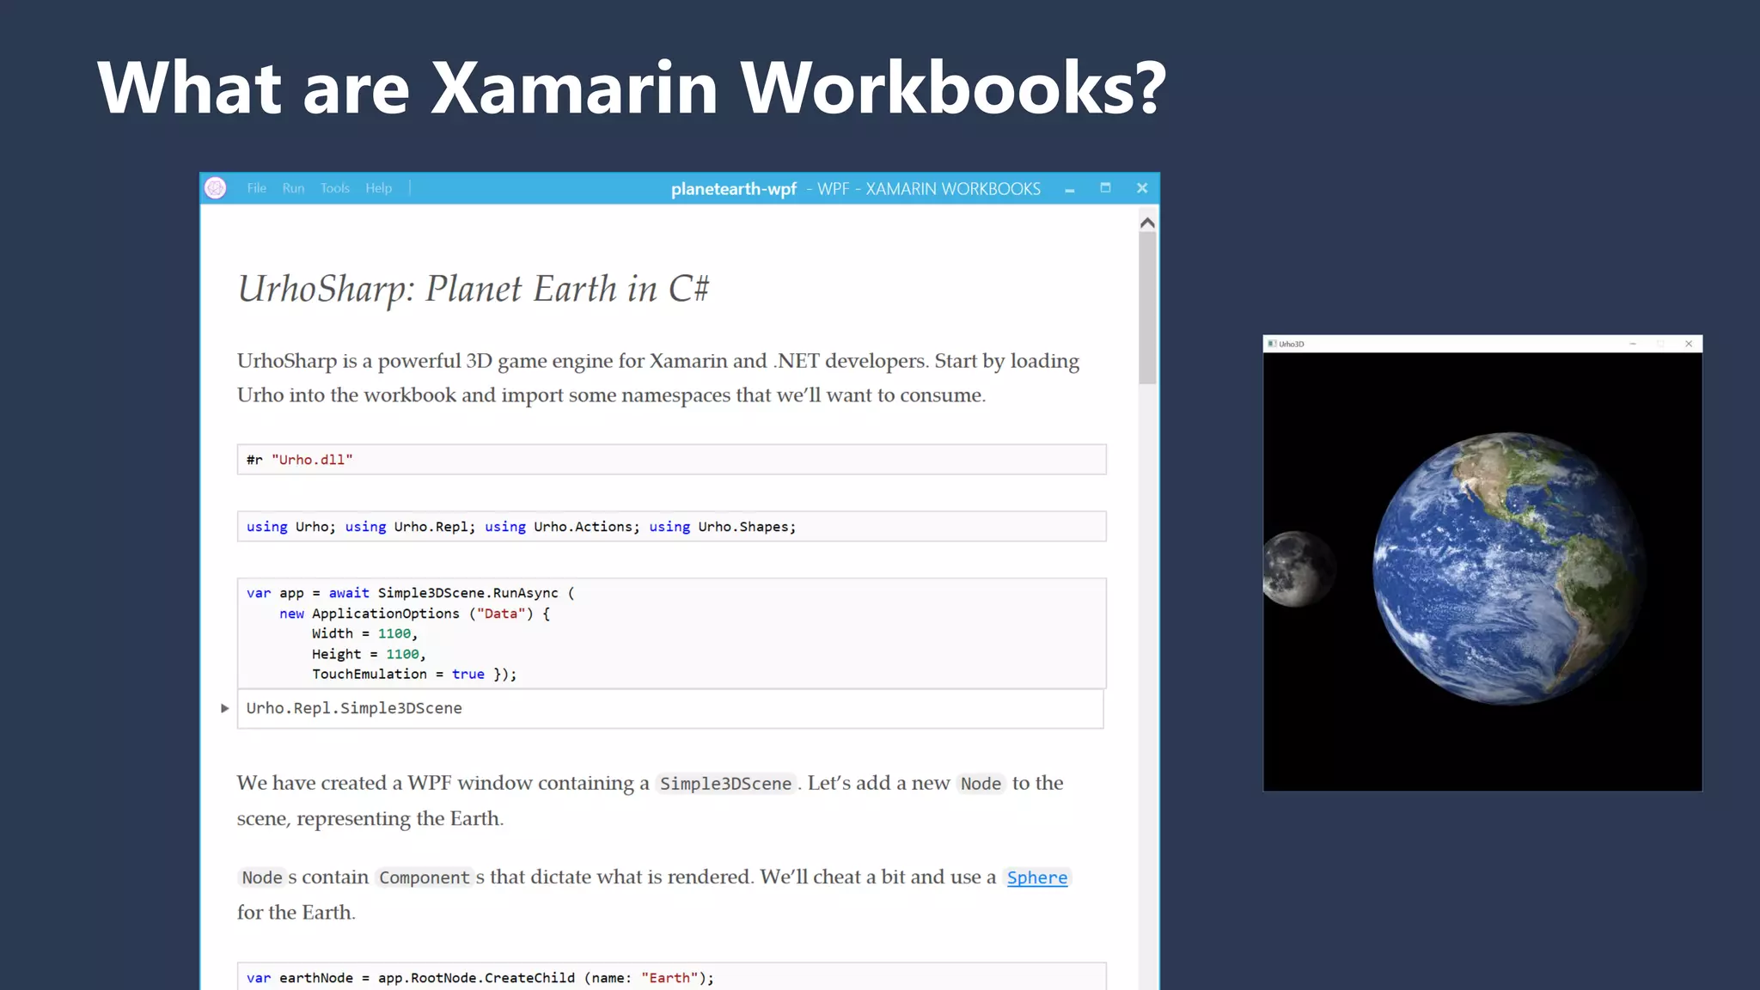The width and height of the screenshot is (1760, 990).
Task: Click into the #r "Urho.dll" code cell
Action: click(x=671, y=460)
